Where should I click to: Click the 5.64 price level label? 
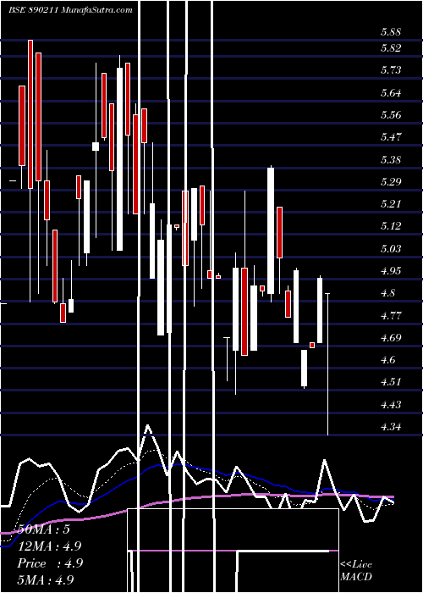tap(391, 93)
